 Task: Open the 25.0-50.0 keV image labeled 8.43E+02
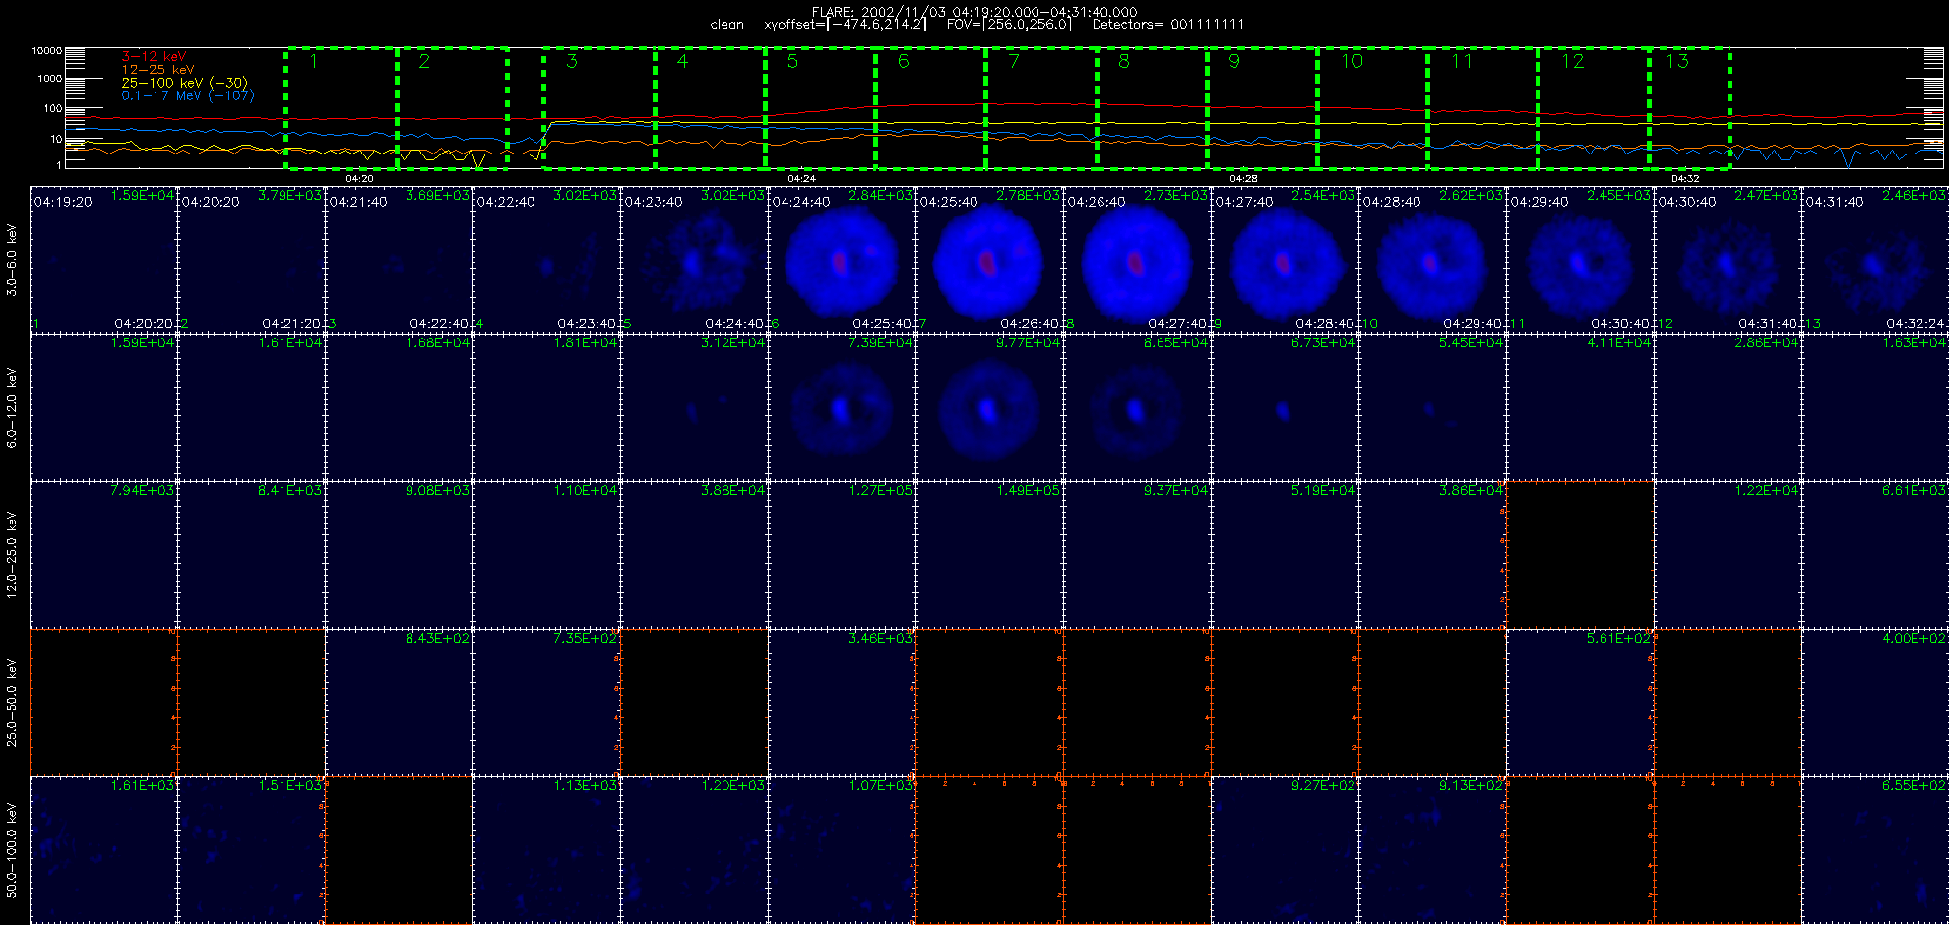point(399,703)
